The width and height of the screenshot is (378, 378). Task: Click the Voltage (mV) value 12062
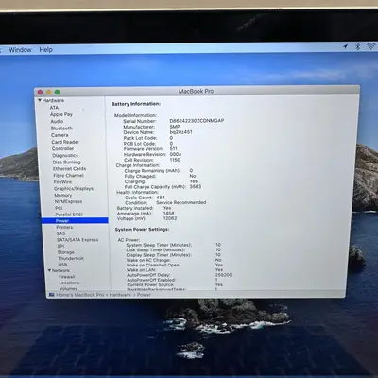click(170, 218)
